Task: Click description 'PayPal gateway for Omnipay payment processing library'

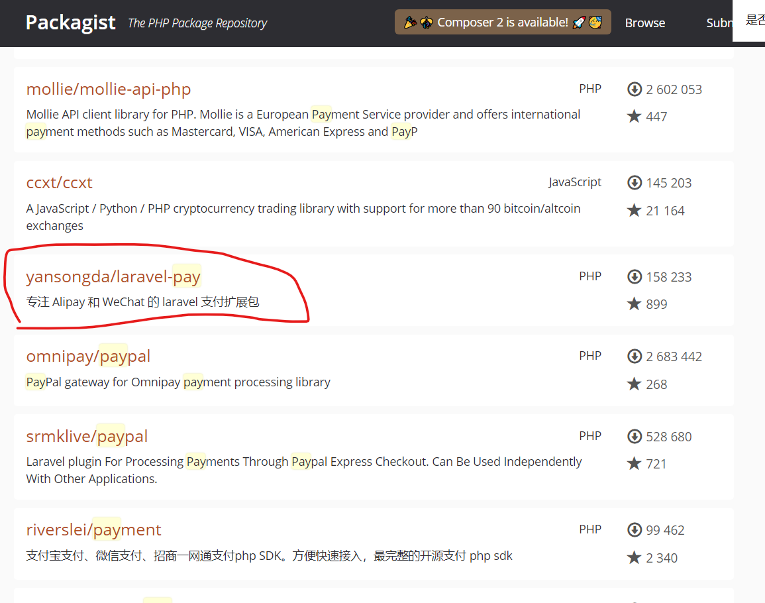Action: pos(178,382)
